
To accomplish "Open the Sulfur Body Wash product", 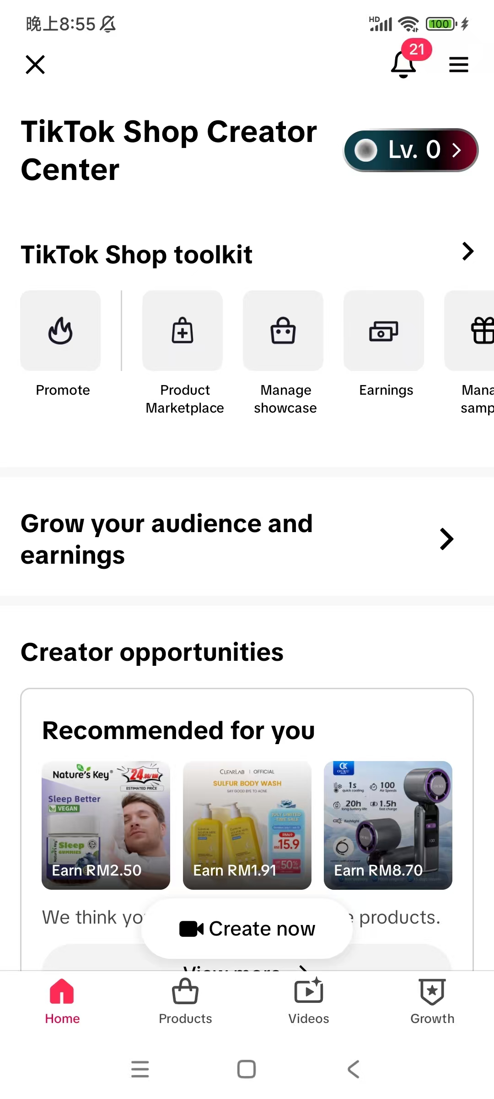I will tap(247, 825).
